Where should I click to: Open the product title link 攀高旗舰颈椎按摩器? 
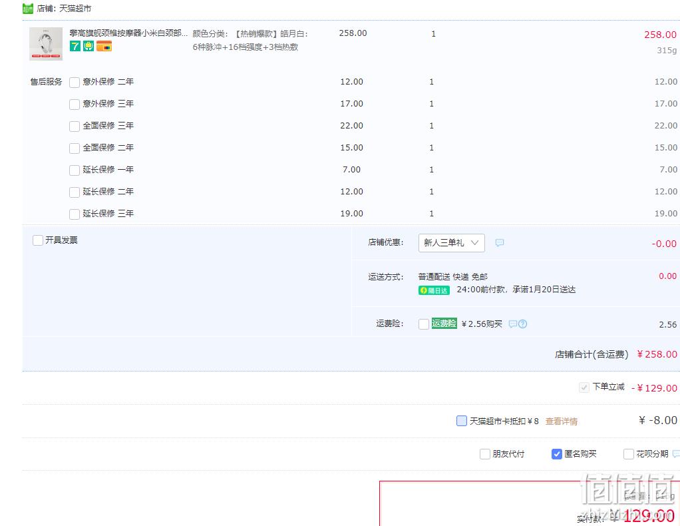tap(128, 33)
